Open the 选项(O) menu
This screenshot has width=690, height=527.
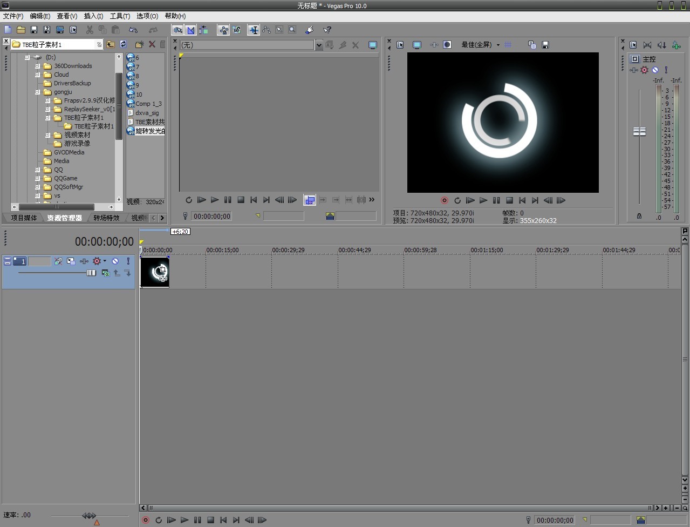[x=147, y=16]
